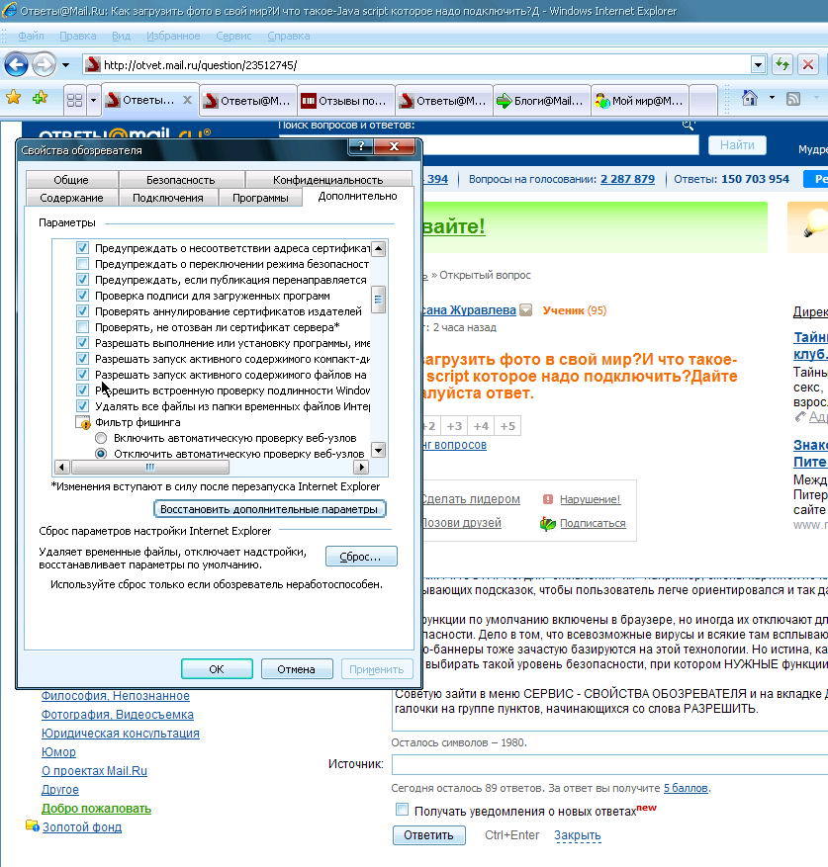This screenshot has height=867, width=828.
Task: Confirm dialog with OK button
Action: coord(217,669)
